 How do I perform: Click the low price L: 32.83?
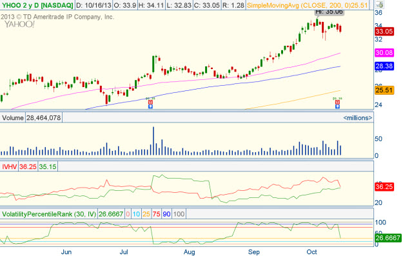click(x=179, y=5)
